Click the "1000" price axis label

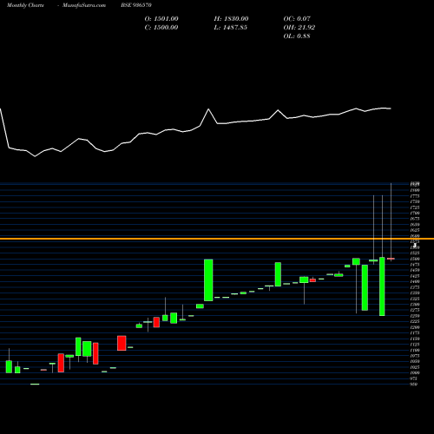415,373
